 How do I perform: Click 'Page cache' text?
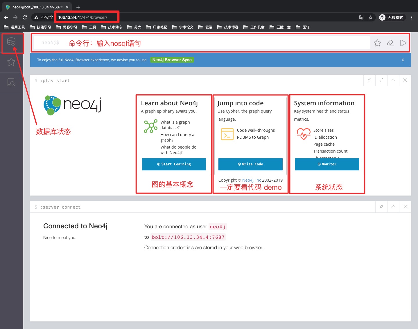[324, 144]
